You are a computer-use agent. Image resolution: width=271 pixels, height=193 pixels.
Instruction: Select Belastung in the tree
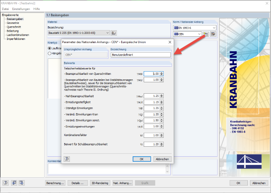(12, 31)
